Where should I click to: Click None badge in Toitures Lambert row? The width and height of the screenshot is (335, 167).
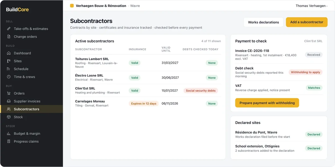click(212, 63)
